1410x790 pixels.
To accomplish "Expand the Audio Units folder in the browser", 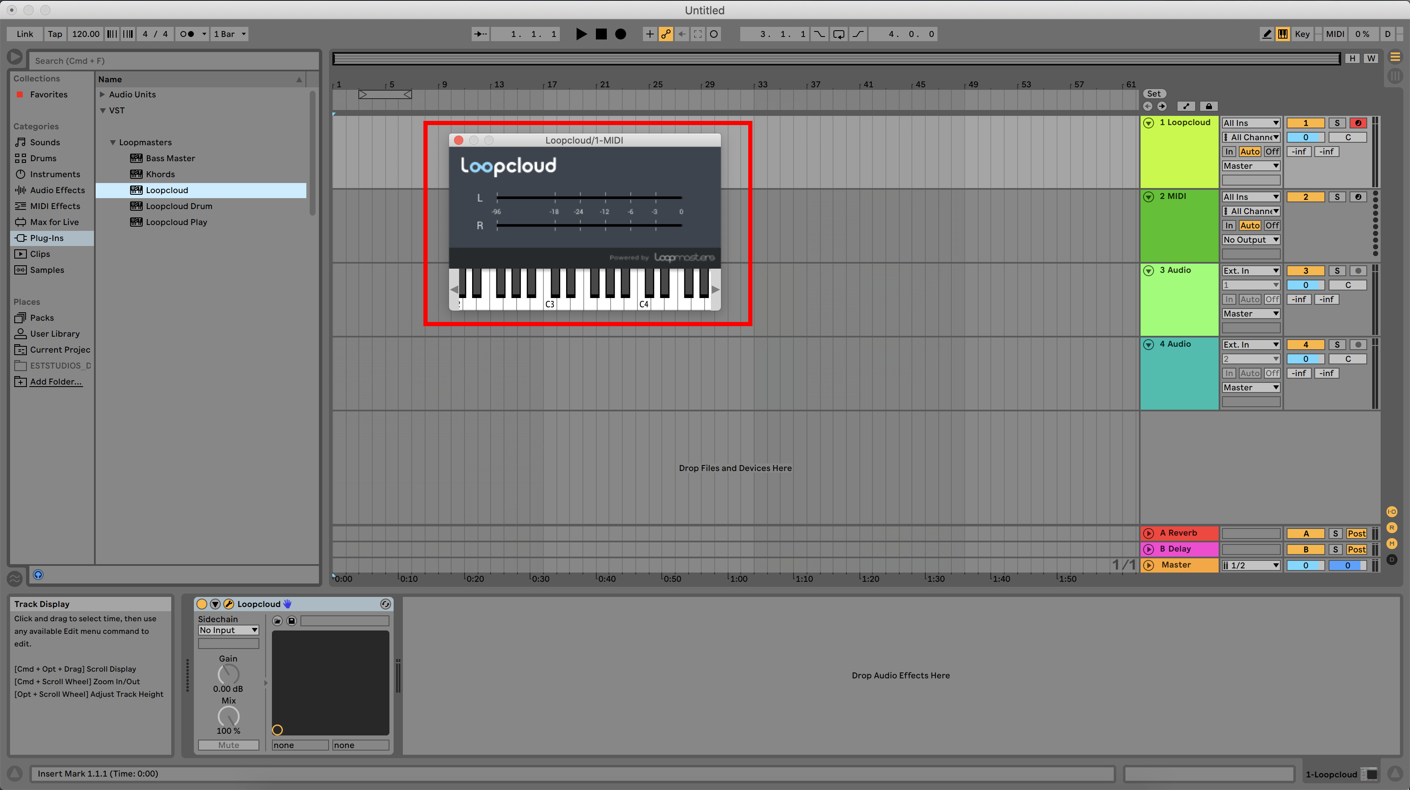I will [102, 94].
